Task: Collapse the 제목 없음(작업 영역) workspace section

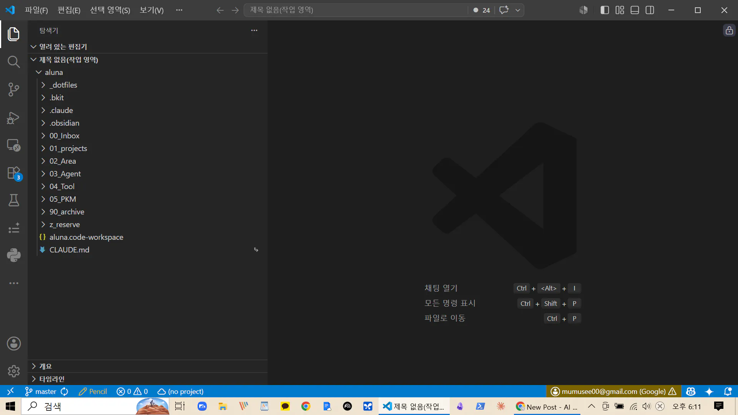Action: 148,60
